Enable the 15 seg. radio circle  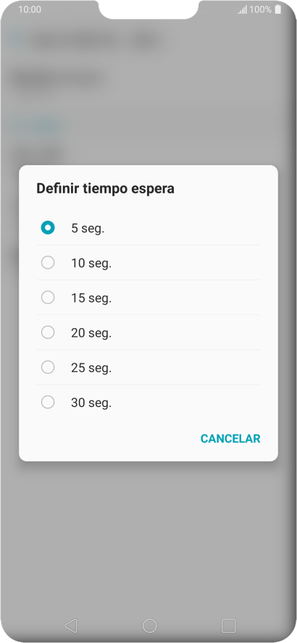point(48,298)
